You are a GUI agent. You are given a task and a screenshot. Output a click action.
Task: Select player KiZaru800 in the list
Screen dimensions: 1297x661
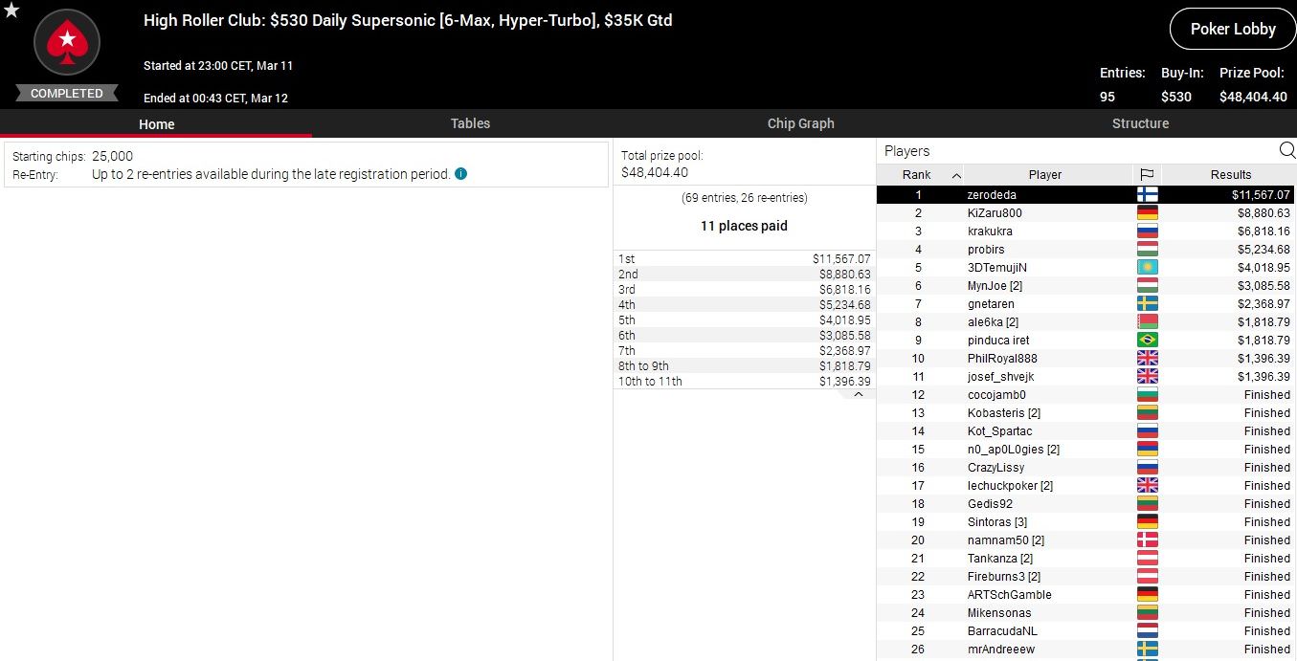(x=995, y=213)
